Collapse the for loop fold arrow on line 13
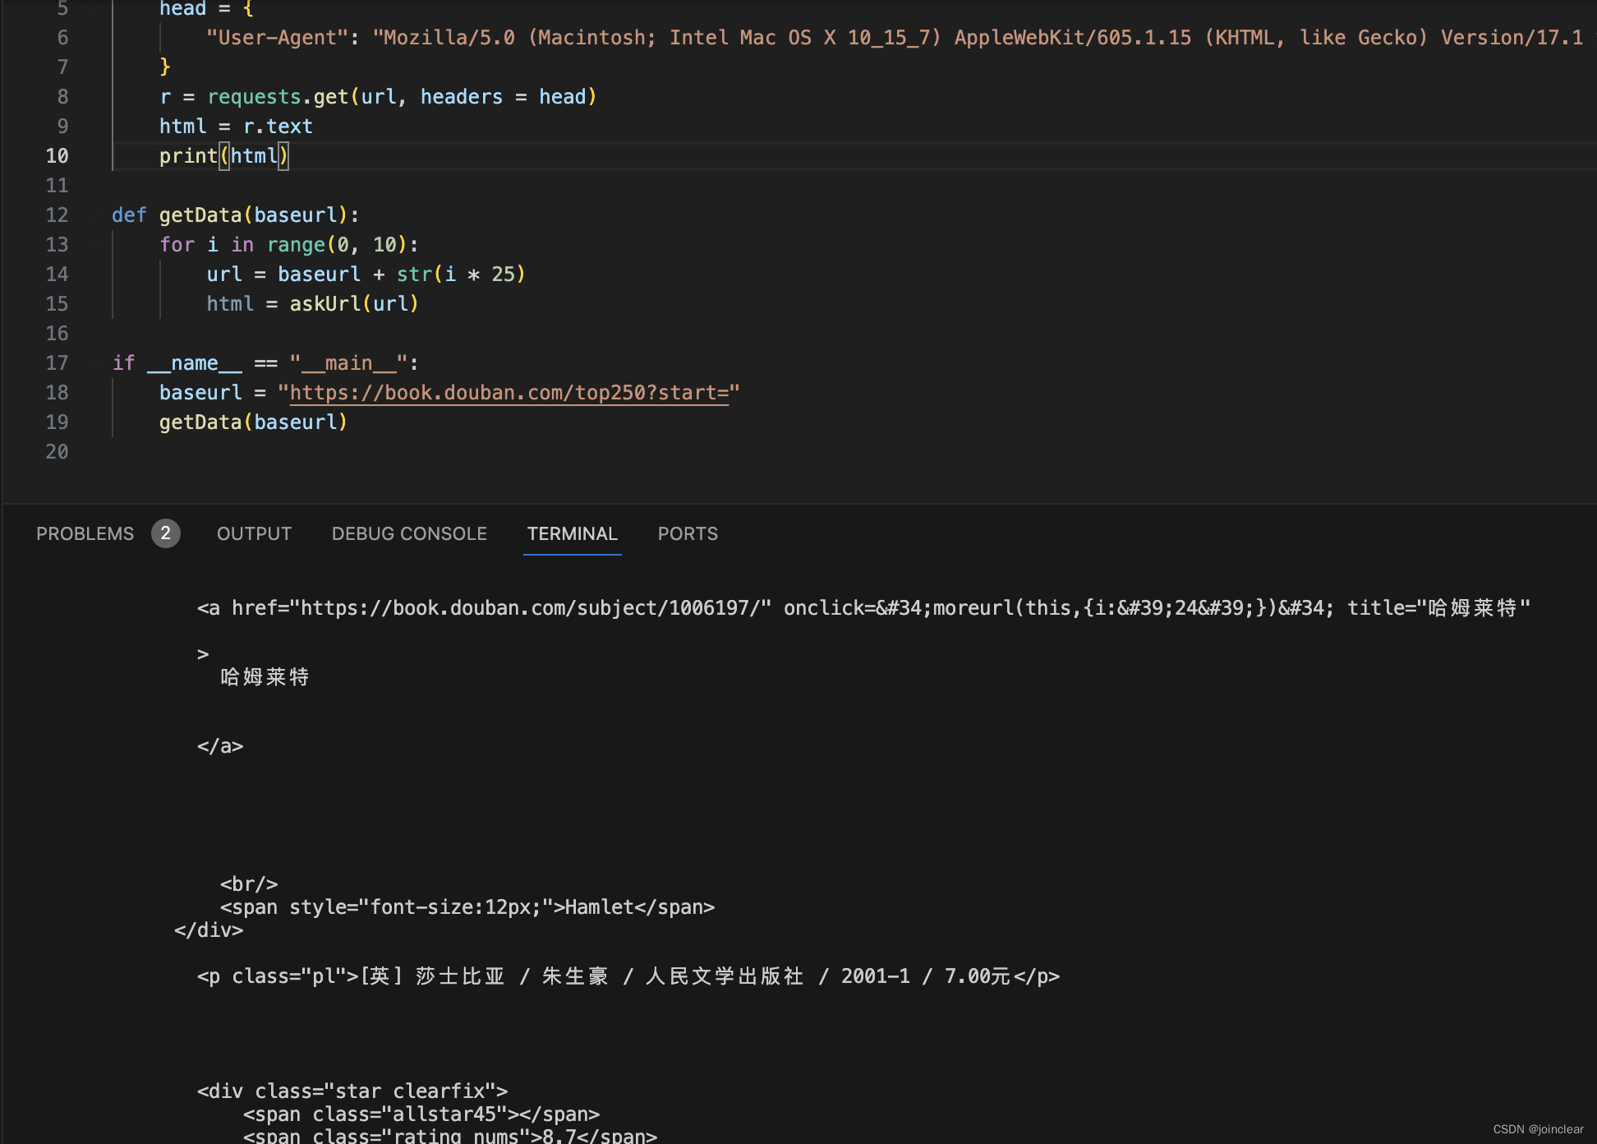Viewport: 1597px width, 1144px height. pos(92,245)
